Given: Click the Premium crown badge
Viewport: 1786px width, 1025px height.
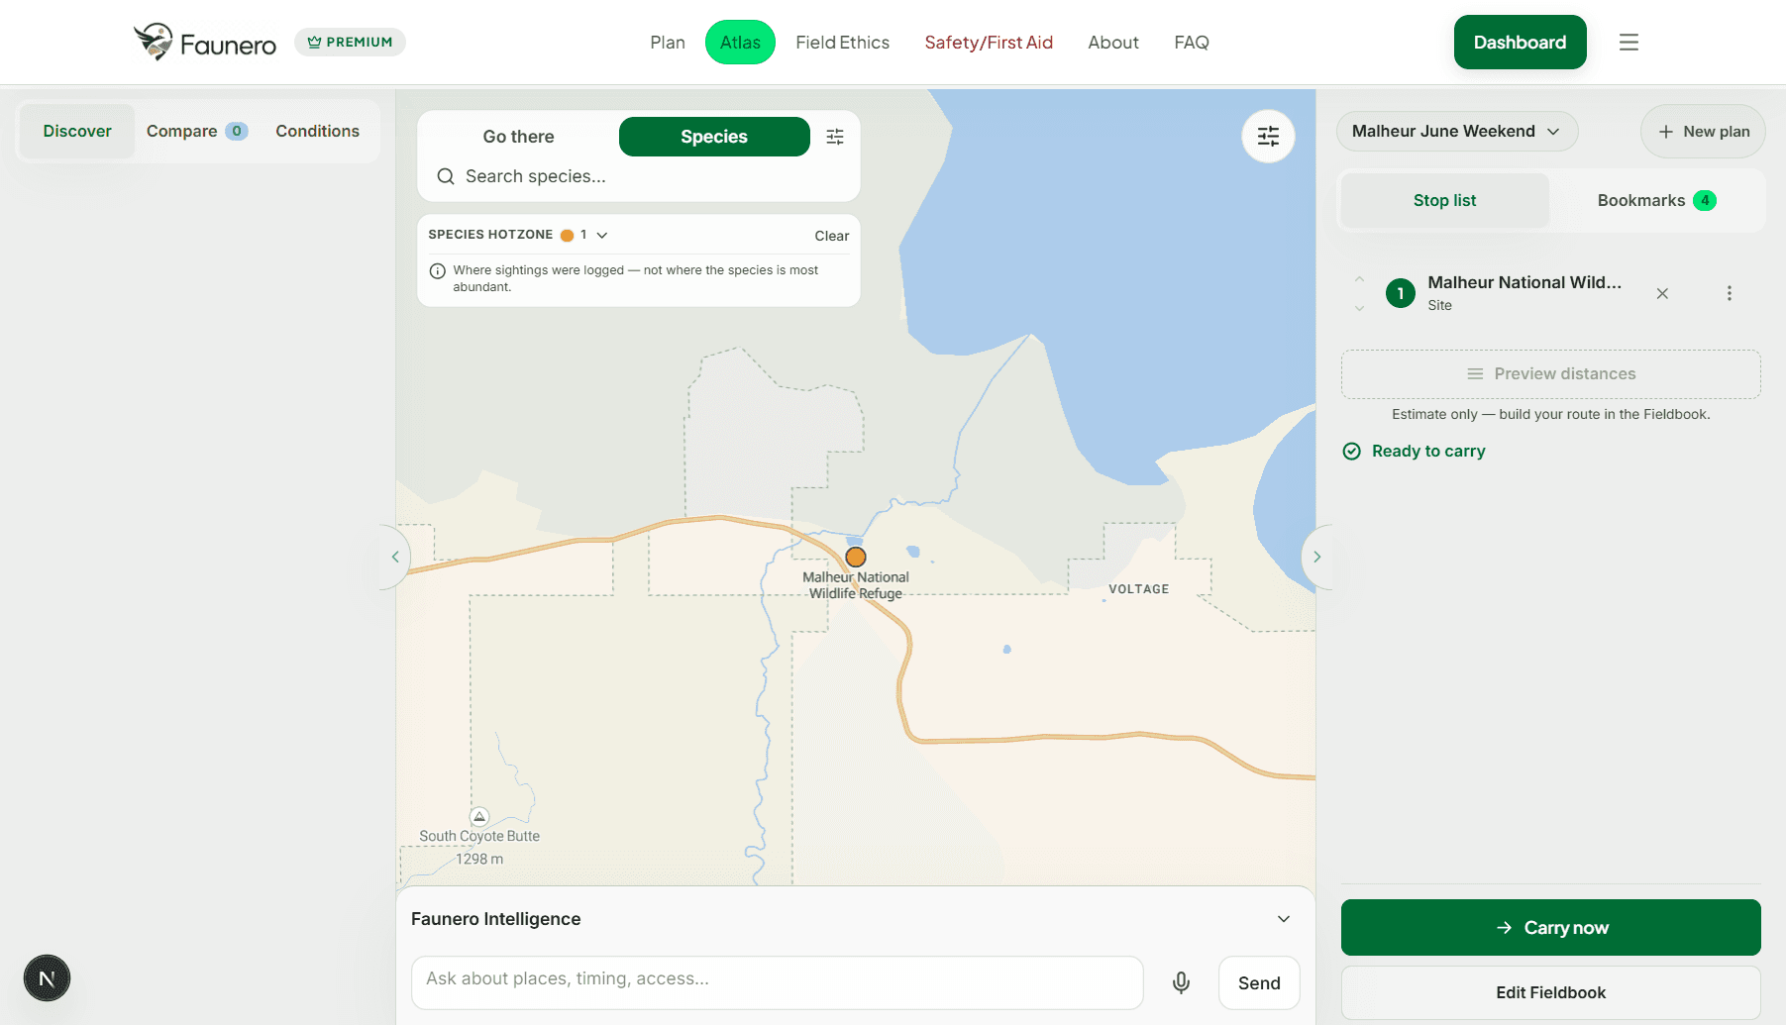Looking at the screenshot, I should tap(350, 42).
